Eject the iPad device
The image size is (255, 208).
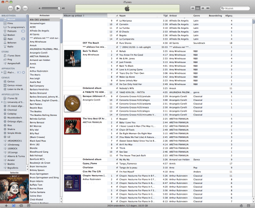pyautogui.click(x=24, y=73)
